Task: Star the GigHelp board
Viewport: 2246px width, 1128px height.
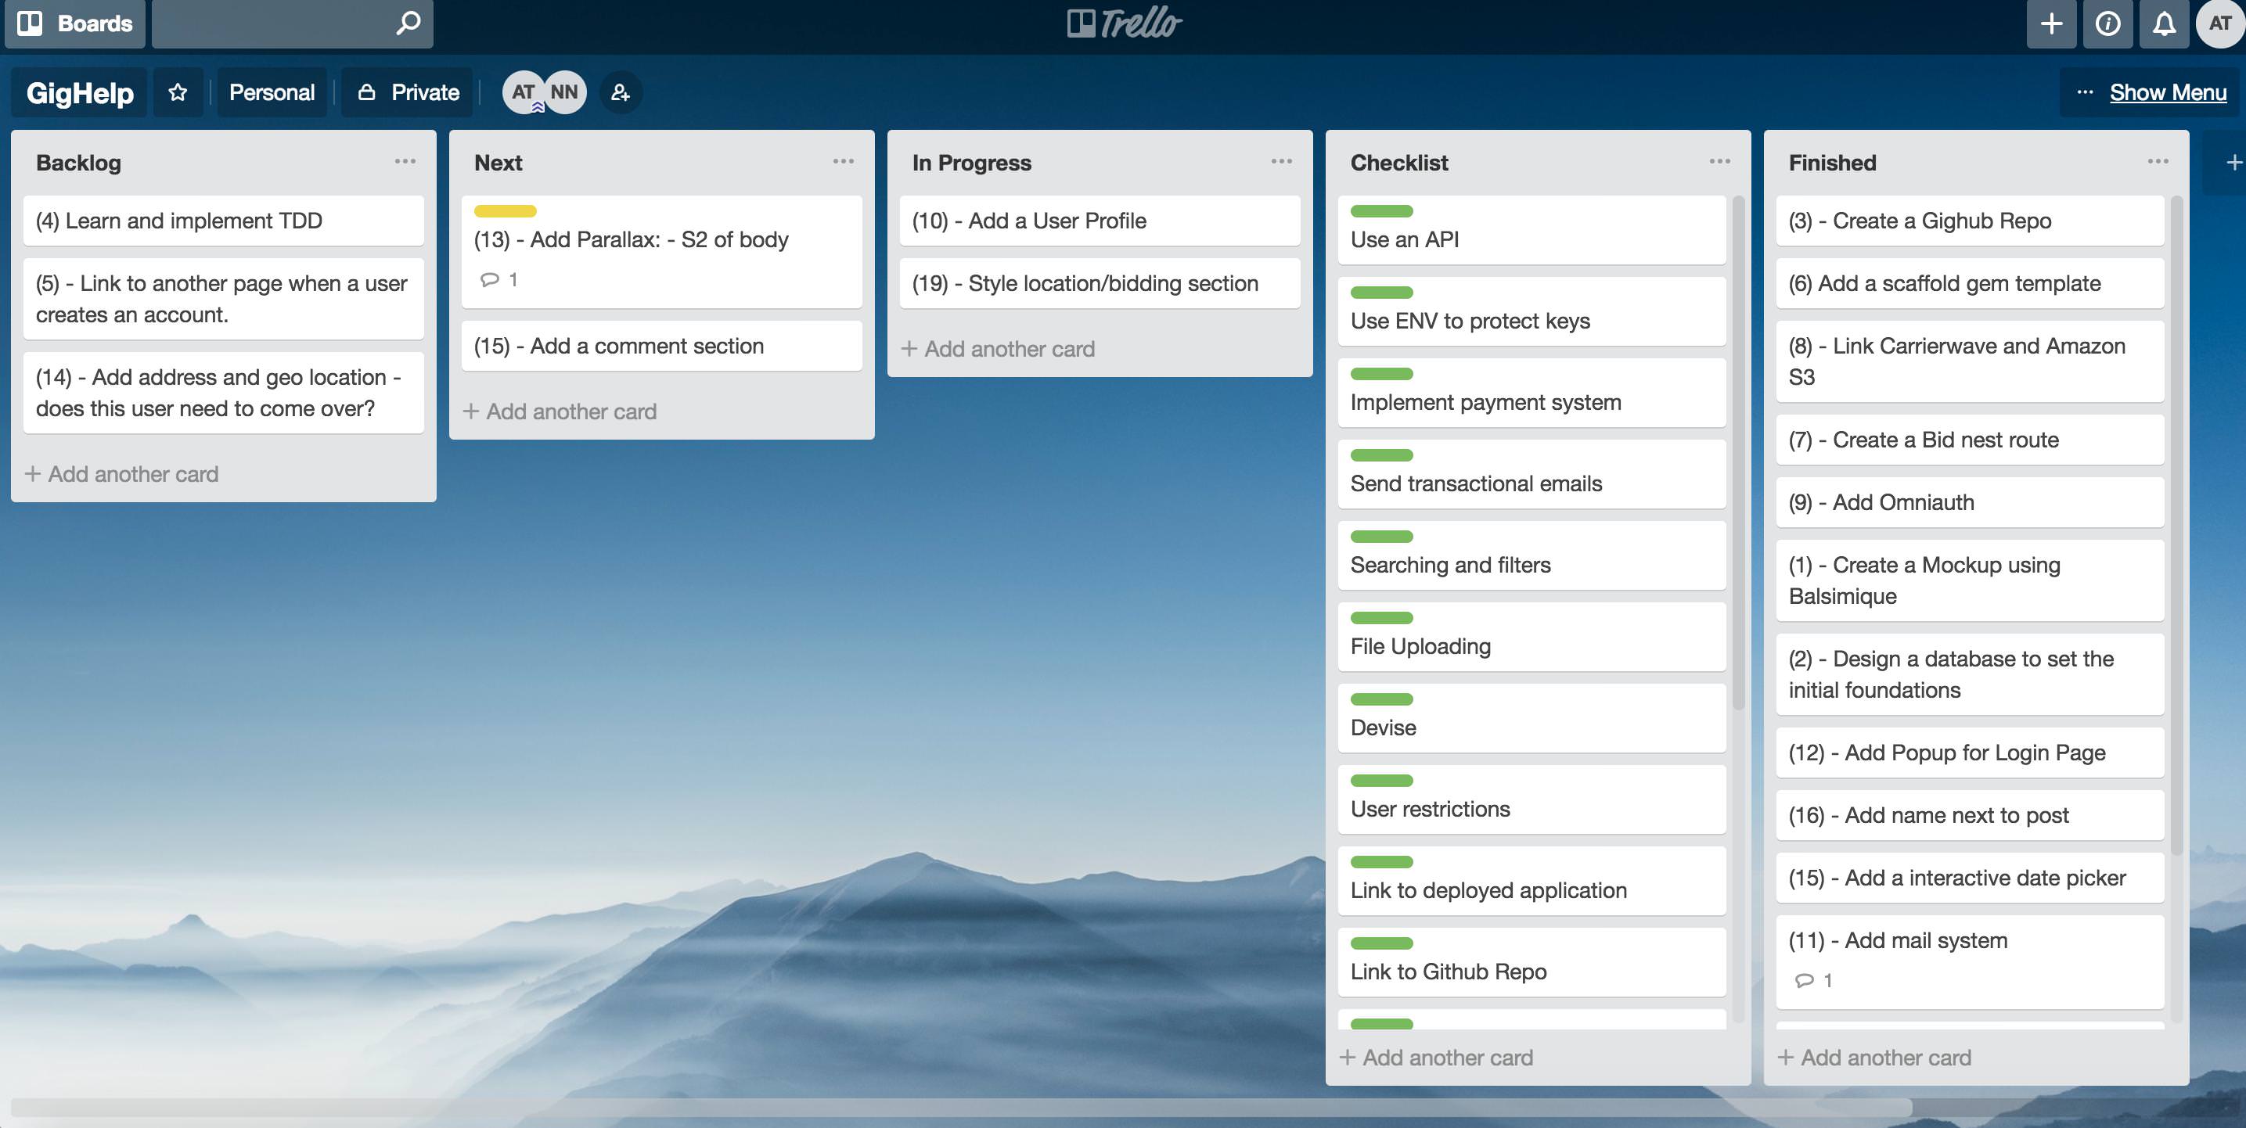Action: click(x=178, y=92)
